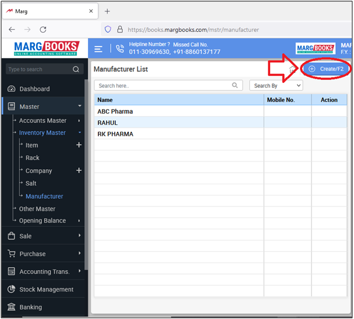The width and height of the screenshot is (354, 319).
Task: Click the Action column header
Action: coord(329,100)
